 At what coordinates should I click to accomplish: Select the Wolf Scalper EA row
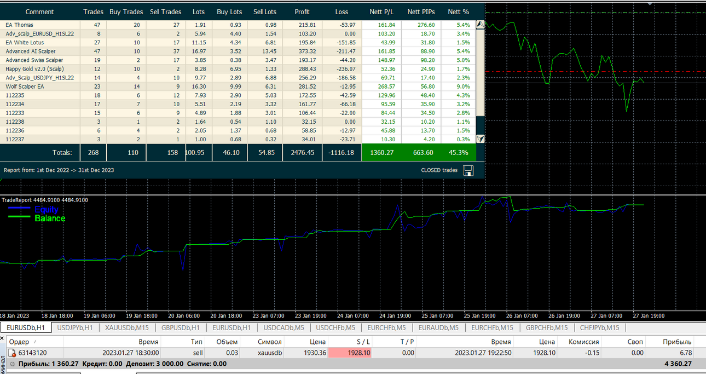[x=238, y=87]
